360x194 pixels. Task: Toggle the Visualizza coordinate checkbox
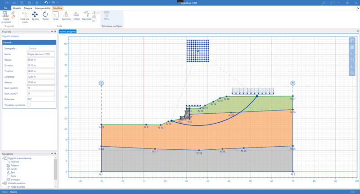click(x=29, y=105)
